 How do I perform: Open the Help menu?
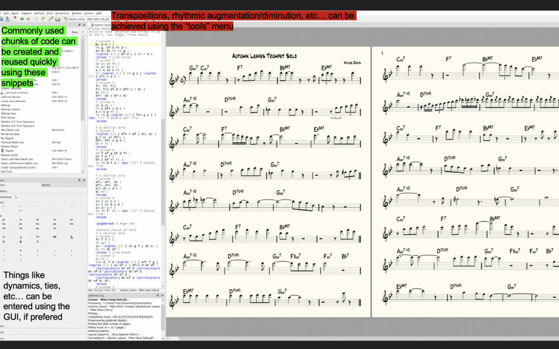pyautogui.click(x=99, y=13)
